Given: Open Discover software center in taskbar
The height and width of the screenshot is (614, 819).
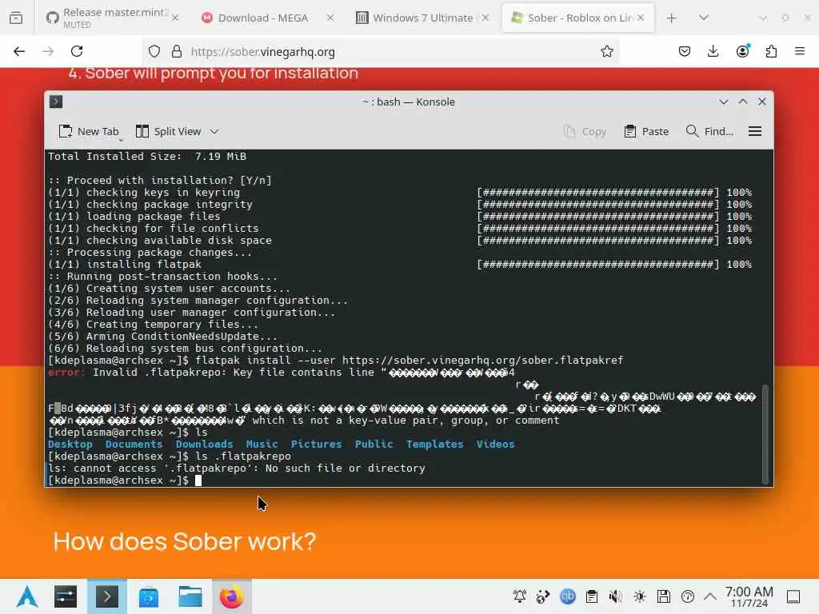Looking at the screenshot, I should (149, 596).
